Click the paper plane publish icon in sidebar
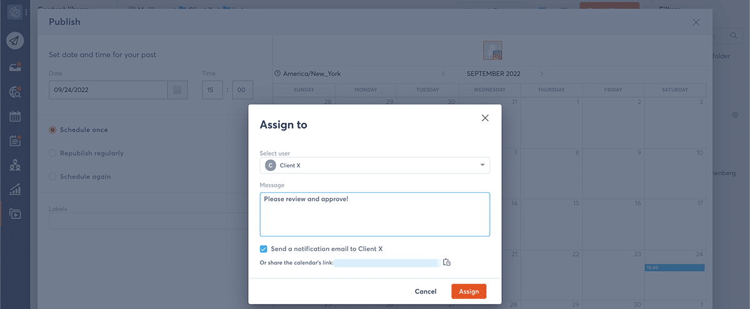The width and height of the screenshot is (750, 309). [15, 41]
